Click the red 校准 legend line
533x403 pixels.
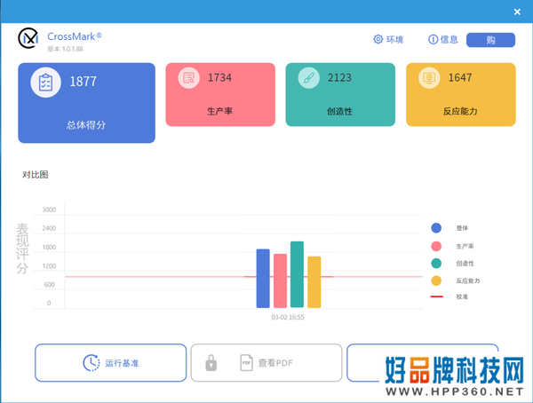(437, 296)
